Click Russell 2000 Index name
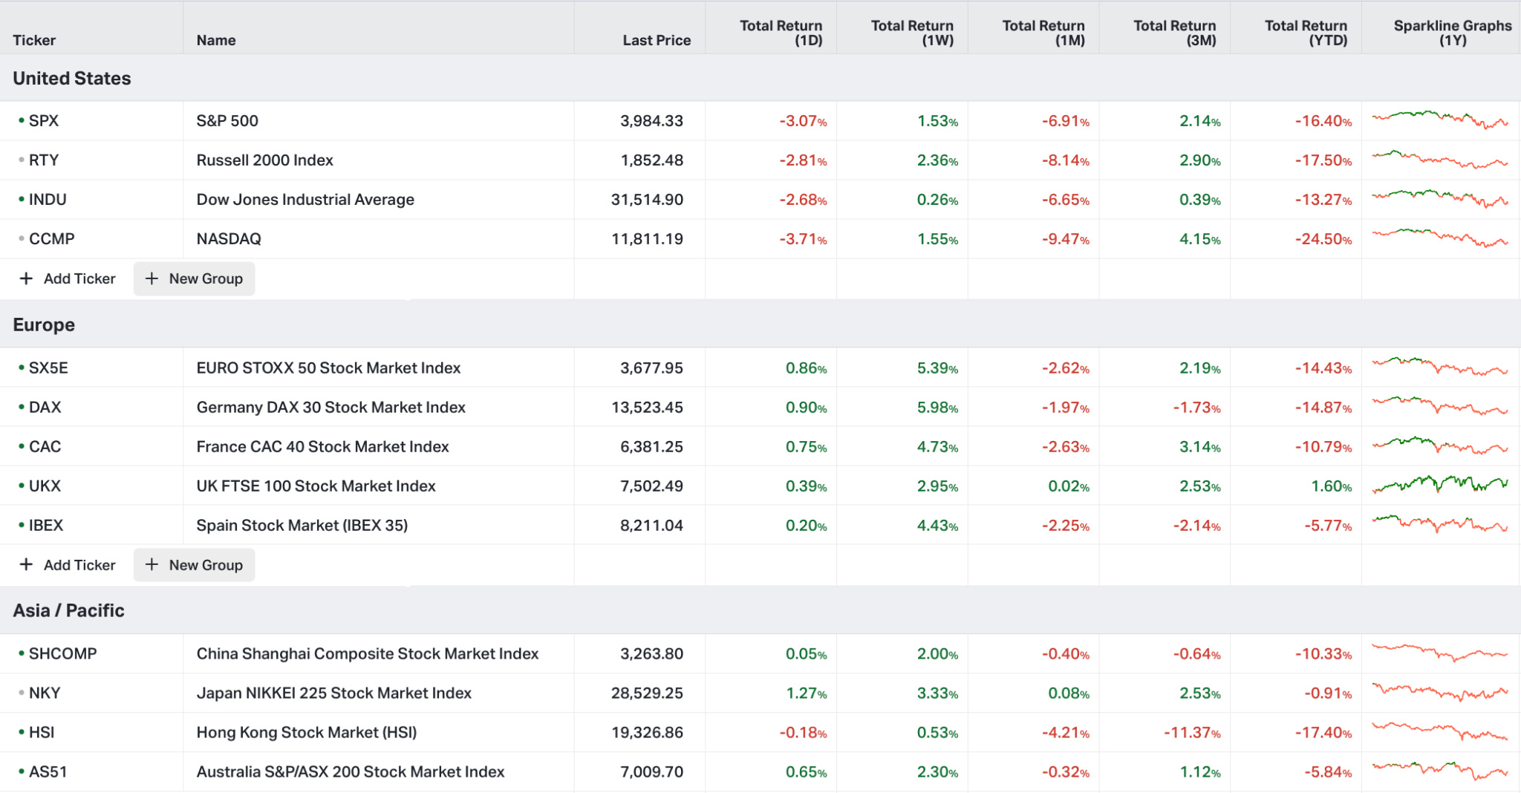This screenshot has height=793, width=1521. [264, 160]
